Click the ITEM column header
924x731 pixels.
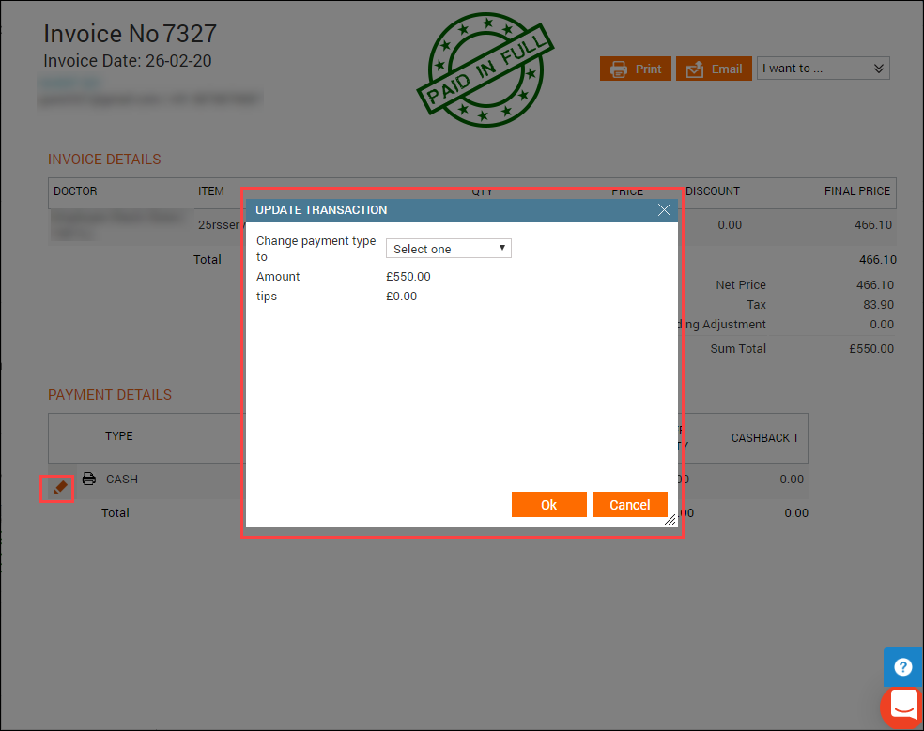click(x=211, y=190)
